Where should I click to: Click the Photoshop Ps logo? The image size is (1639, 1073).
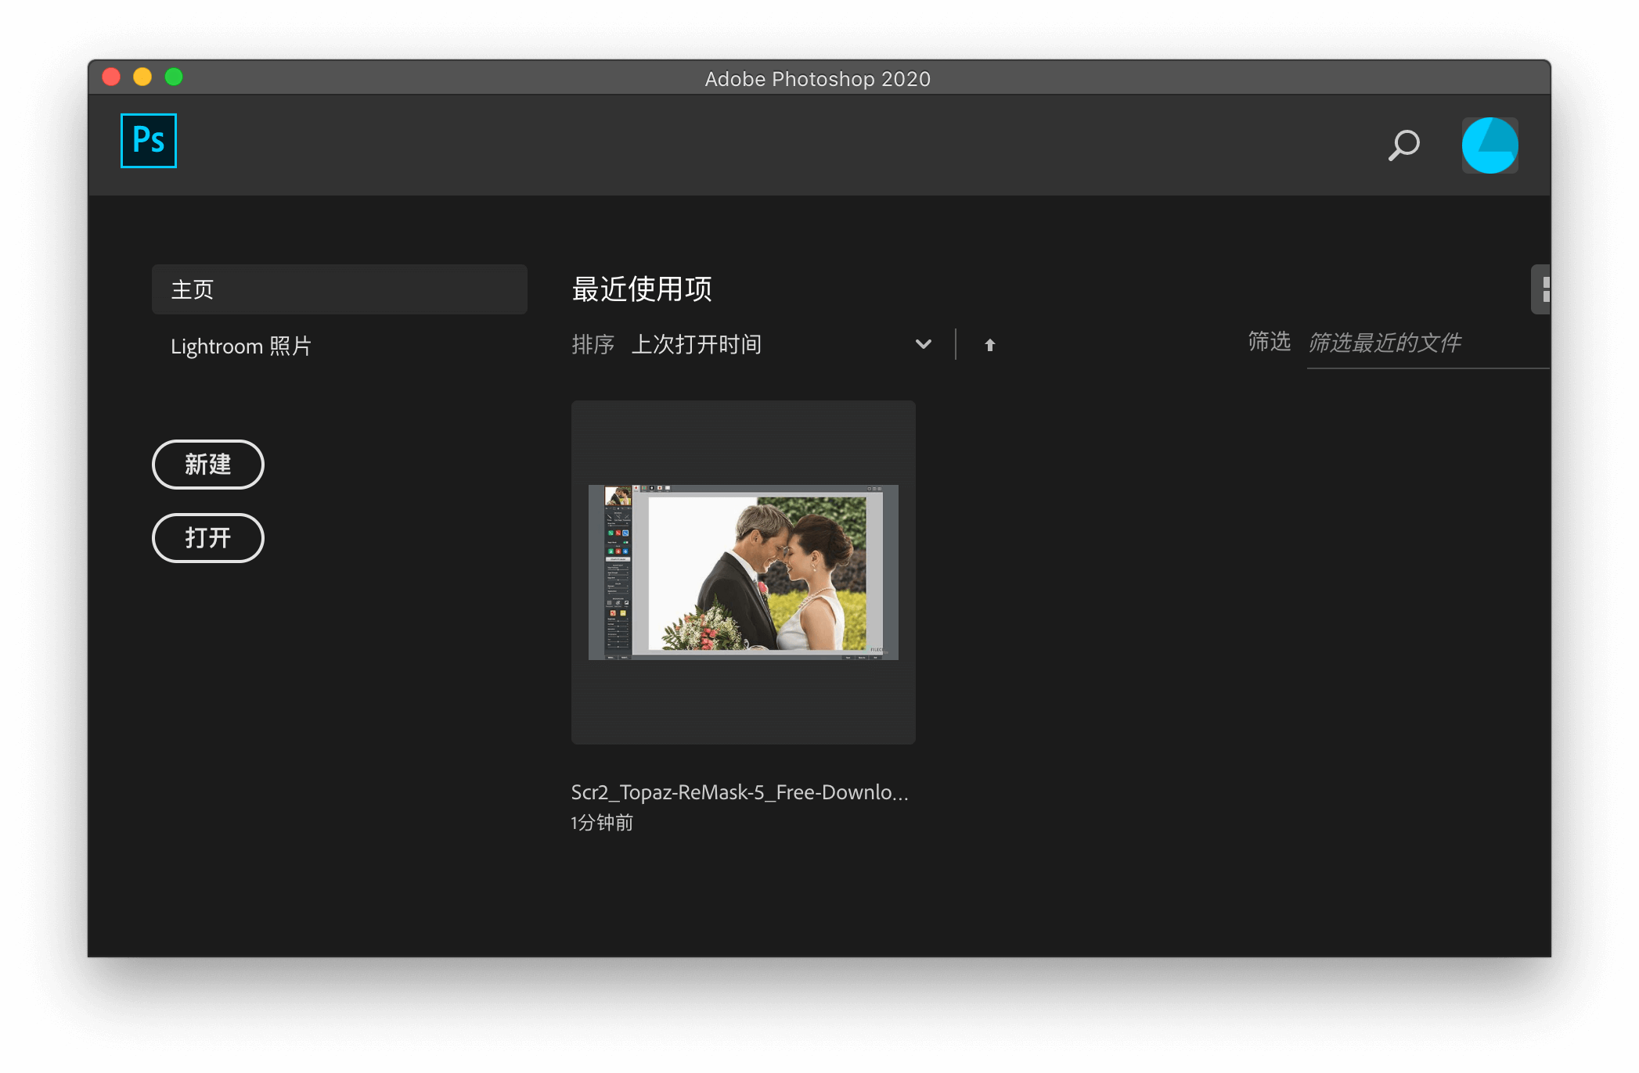pyautogui.click(x=149, y=141)
